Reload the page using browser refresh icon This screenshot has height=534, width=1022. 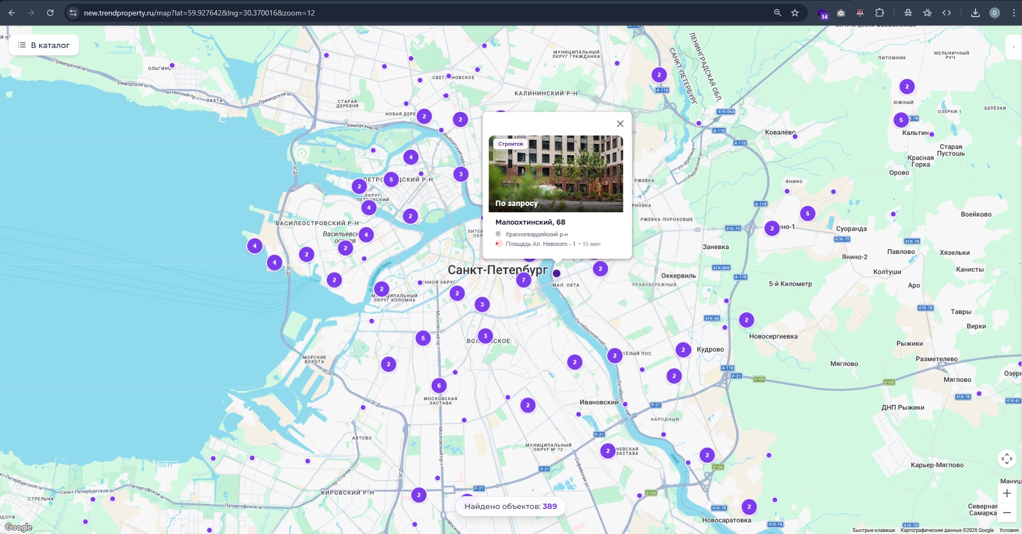tap(50, 13)
